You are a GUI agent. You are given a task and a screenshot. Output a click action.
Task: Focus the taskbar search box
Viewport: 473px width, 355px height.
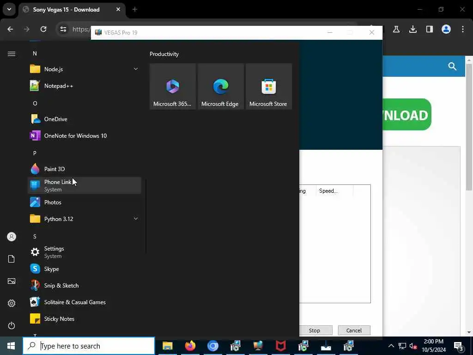coord(89,346)
